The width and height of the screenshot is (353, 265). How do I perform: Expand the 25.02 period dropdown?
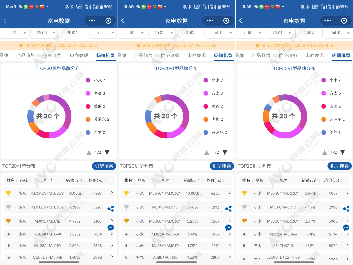tap(162, 33)
